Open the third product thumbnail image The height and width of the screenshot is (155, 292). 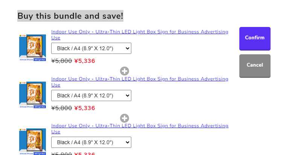[32, 142]
